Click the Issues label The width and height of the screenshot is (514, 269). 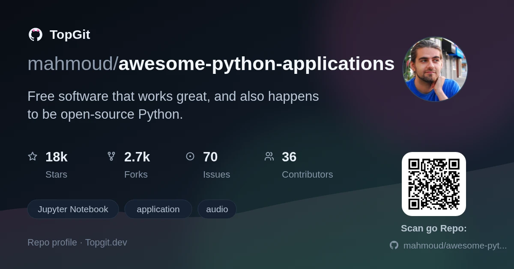coord(216,175)
